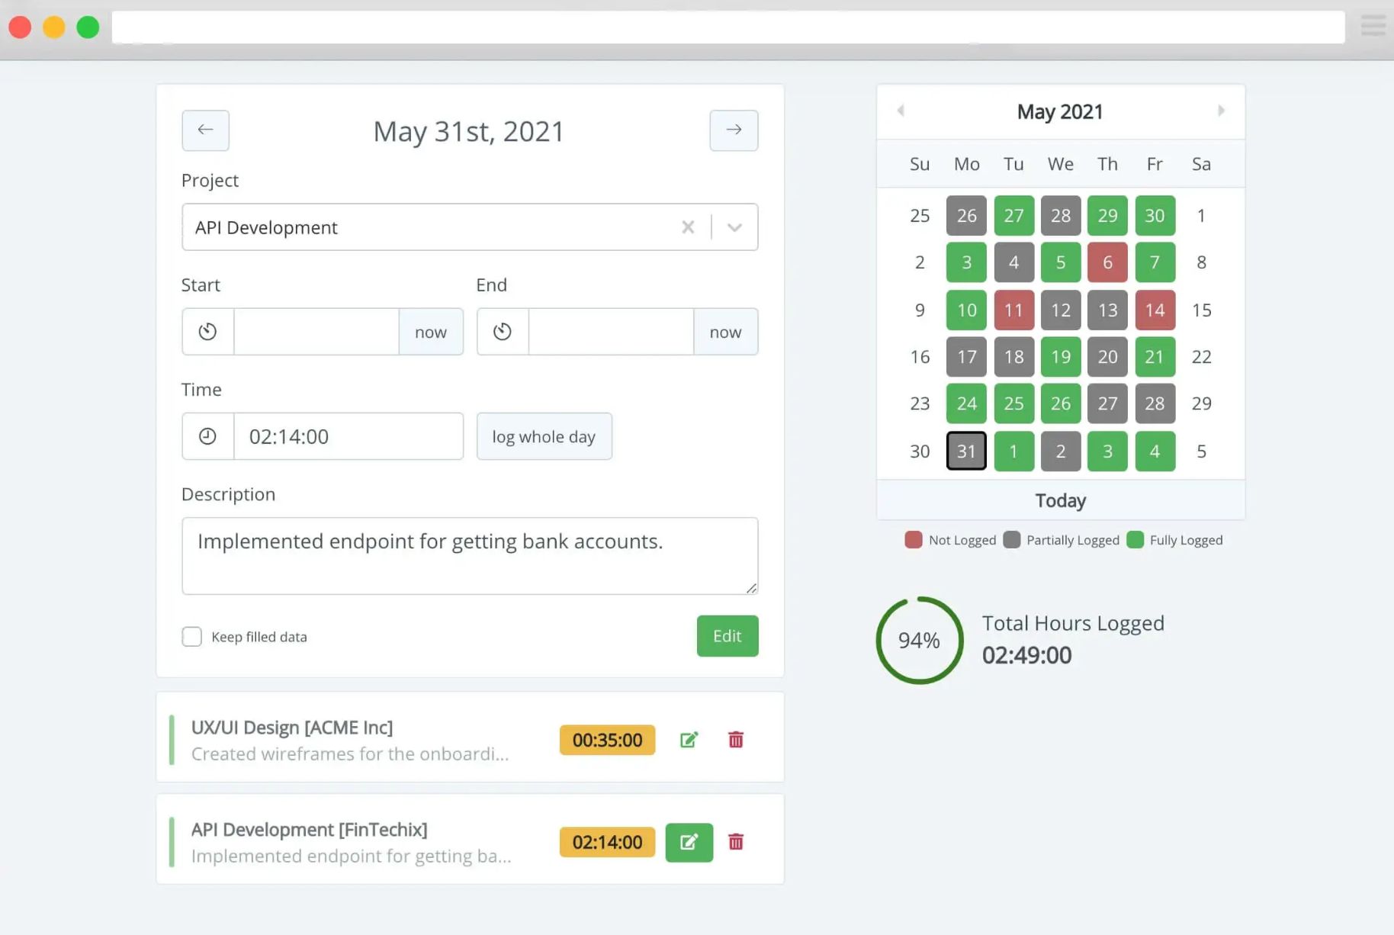Viewport: 1394px width, 935px height.
Task: Click the stopwatch icon in the Start field
Action: pos(206,331)
